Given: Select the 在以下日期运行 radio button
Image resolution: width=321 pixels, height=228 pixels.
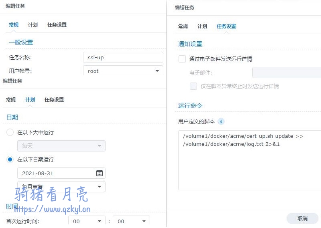Looking at the screenshot, I should (x=10, y=159).
